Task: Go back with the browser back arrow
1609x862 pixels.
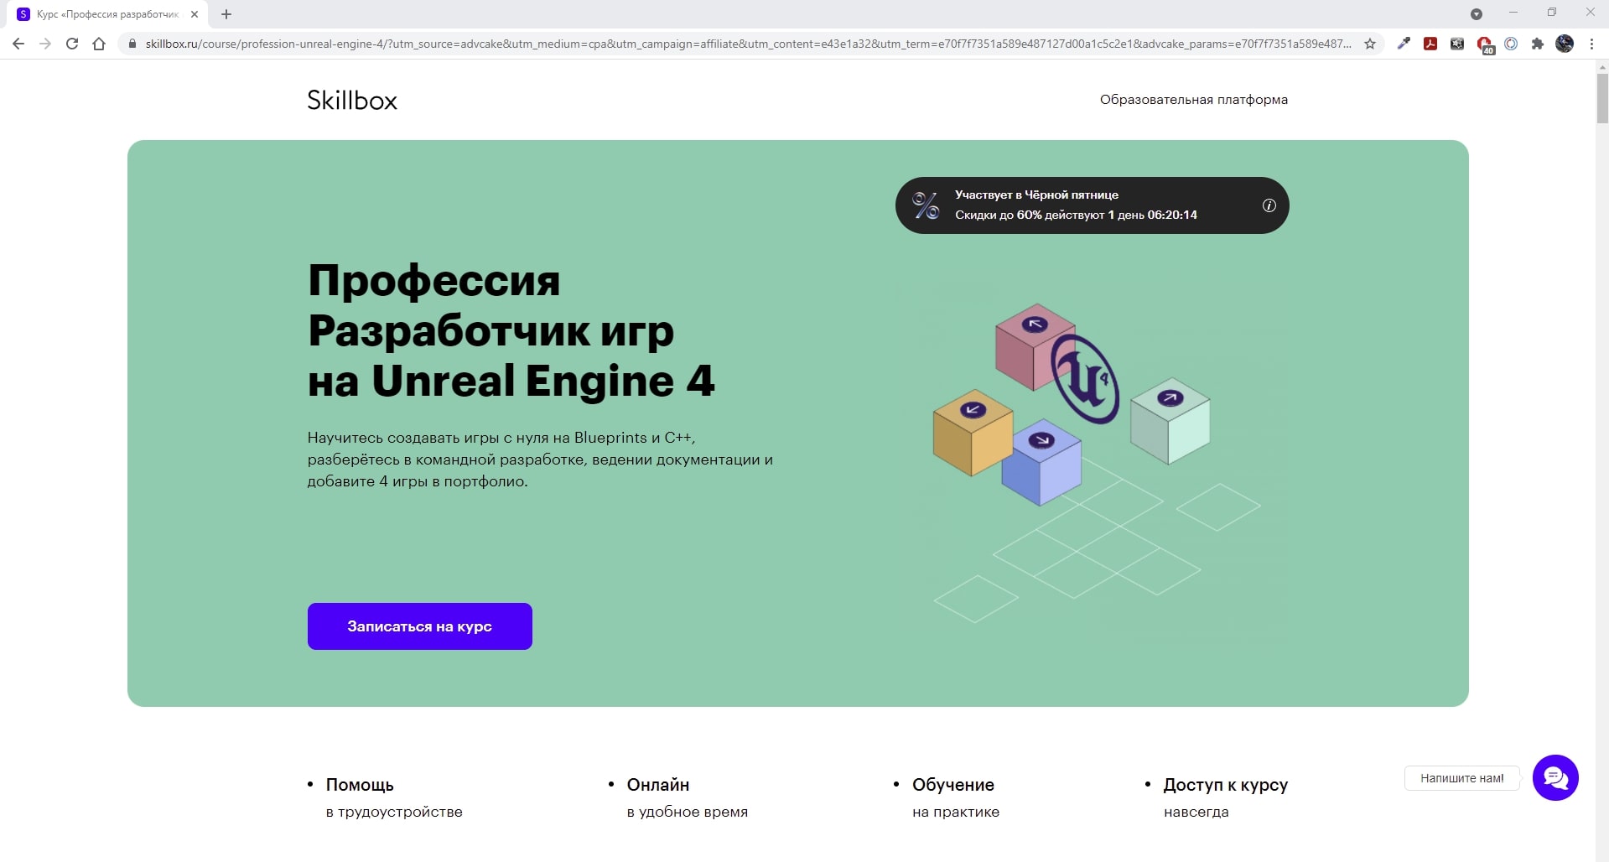Action: [18, 44]
